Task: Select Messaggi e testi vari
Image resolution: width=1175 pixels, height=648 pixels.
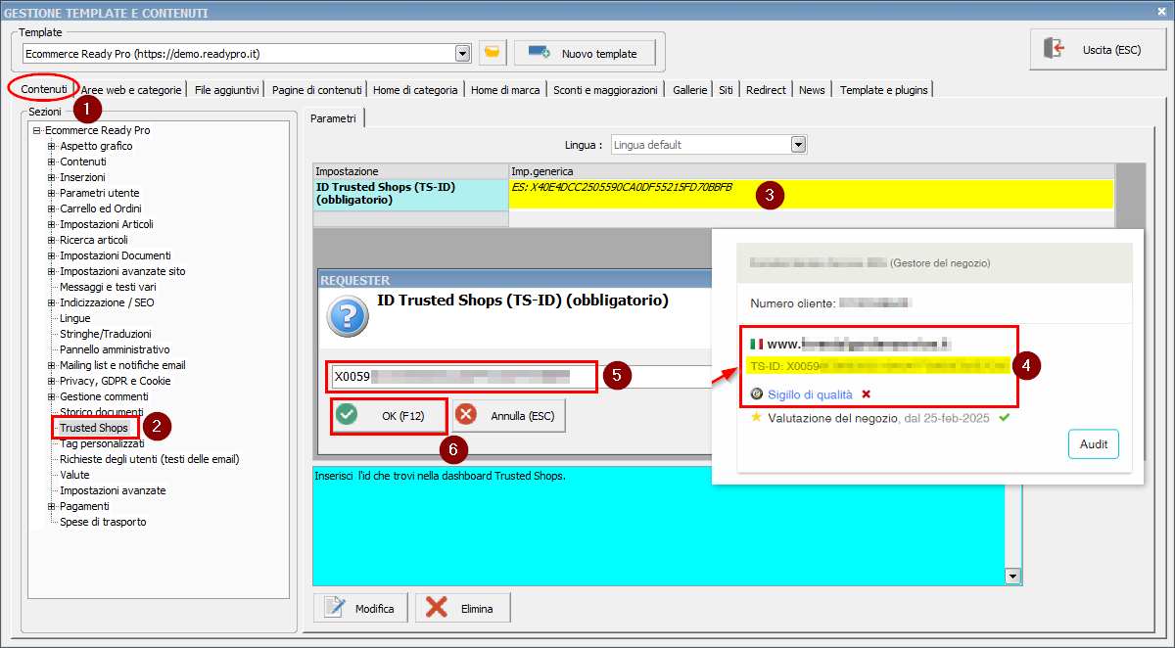Action: click(108, 287)
